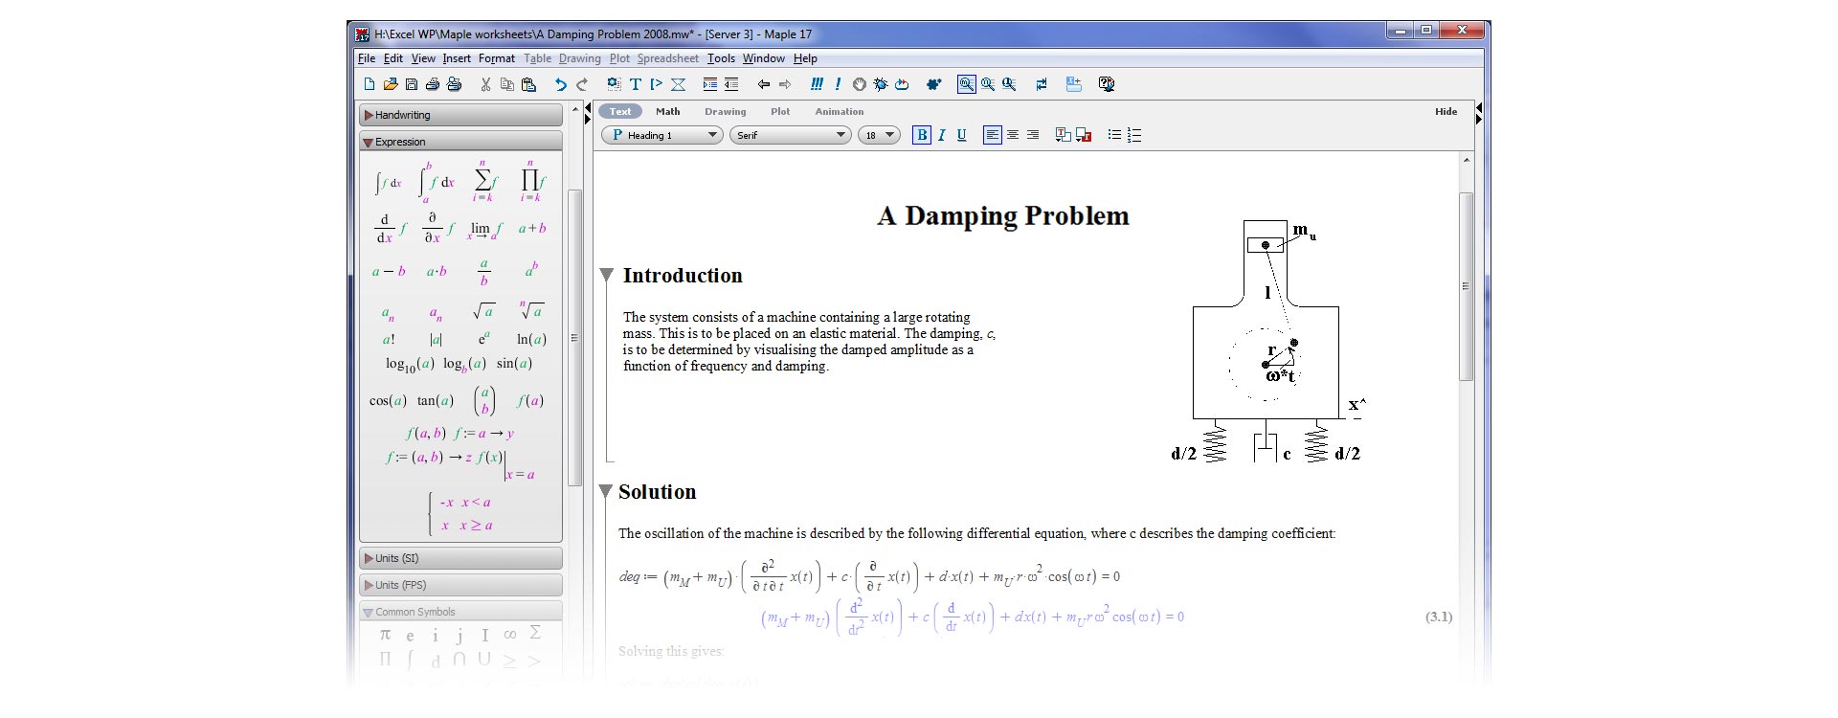Switch to the Text mode tab

tap(620, 111)
